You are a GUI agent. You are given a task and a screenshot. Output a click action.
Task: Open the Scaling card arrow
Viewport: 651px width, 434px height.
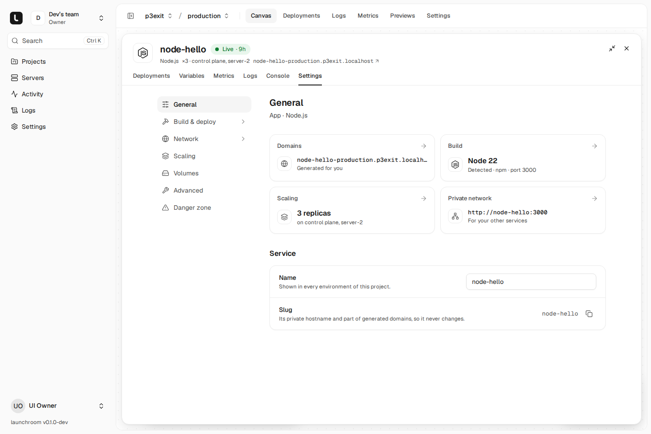[424, 198]
